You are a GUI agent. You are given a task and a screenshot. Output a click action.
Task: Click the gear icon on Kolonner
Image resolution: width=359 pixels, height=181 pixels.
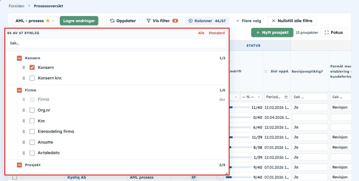click(191, 21)
